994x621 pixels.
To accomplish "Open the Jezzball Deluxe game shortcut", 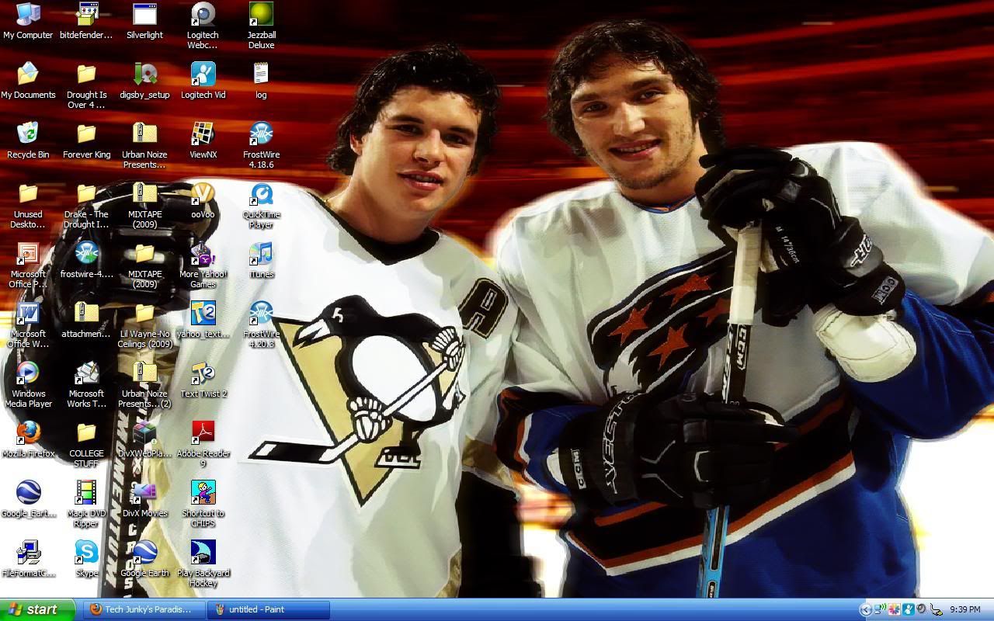I will click(261, 26).
